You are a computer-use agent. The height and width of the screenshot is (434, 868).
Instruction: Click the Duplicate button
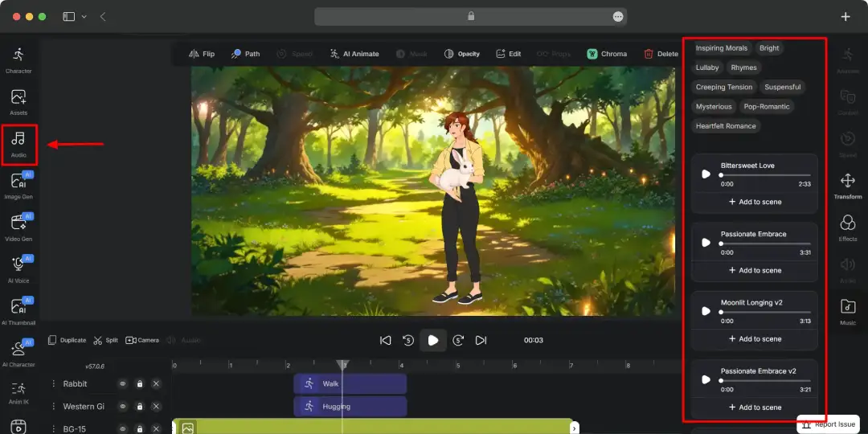(x=67, y=340)
